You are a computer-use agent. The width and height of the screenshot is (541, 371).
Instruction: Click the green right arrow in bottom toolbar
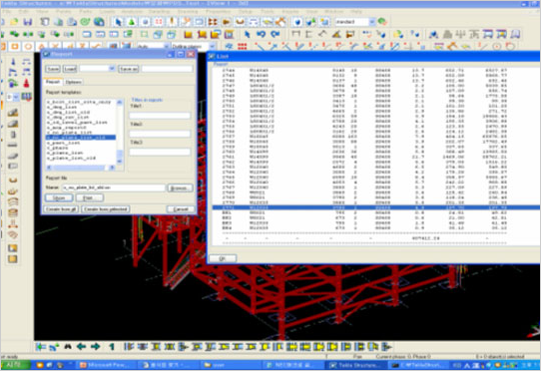(x=96, y=346)
